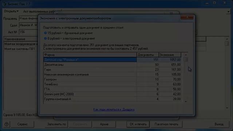Minimize the Бизнес Пак window
233x131 pixels.
pos(207,3)
